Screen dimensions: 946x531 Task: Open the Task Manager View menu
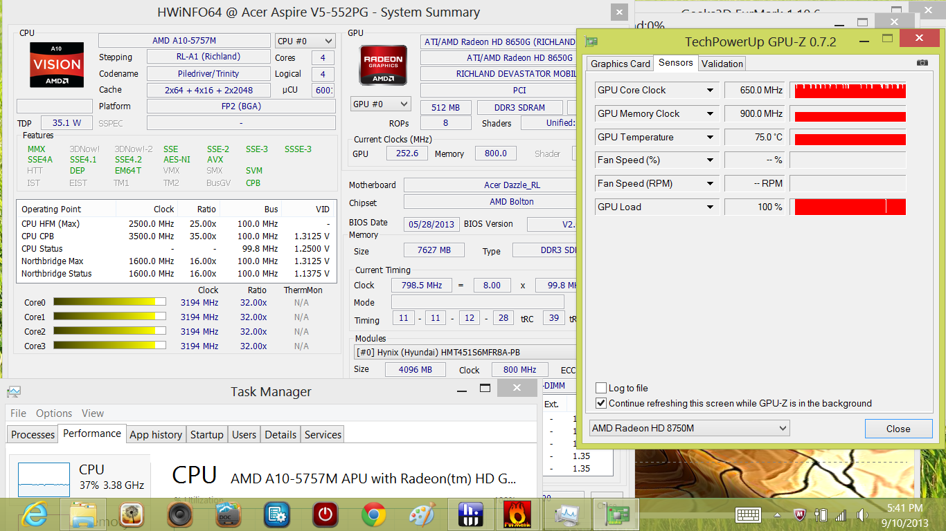(x=93, y=413)
